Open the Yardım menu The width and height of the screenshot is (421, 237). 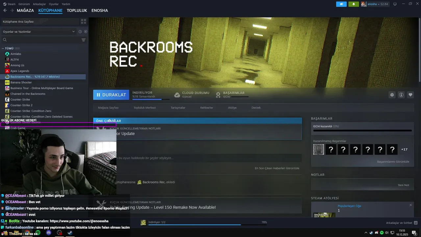tap(66, 4)
